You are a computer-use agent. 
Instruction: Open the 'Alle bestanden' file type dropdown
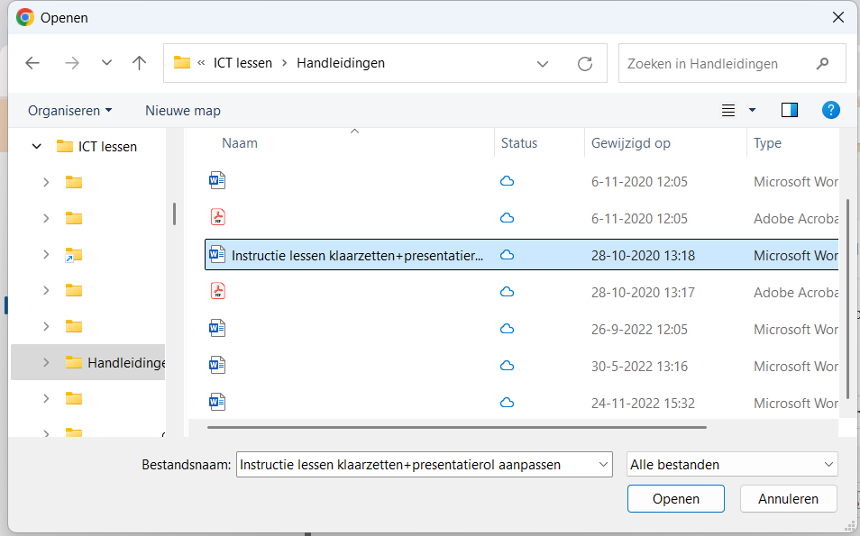732,465
